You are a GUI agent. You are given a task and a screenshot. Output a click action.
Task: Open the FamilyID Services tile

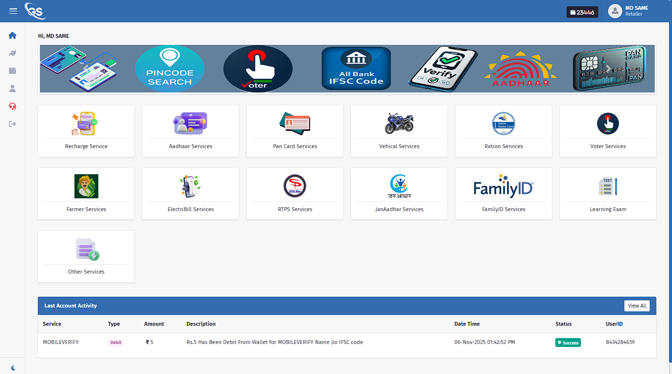pyautogui.click(x=503, y=193)
